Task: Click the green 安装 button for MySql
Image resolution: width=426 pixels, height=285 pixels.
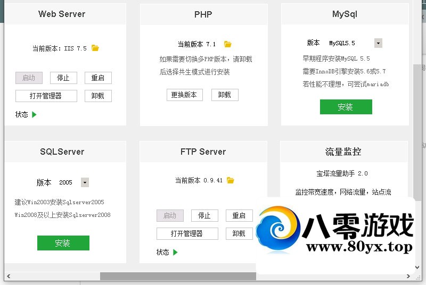Action: pyautogui.click(x=346, y=107)
